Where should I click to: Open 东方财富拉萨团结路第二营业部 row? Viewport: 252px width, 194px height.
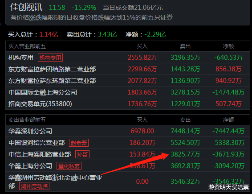[128, 69]
